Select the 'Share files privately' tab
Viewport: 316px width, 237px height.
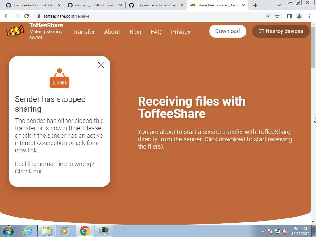218,5
